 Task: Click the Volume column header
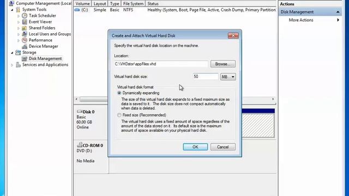point(82,4)
